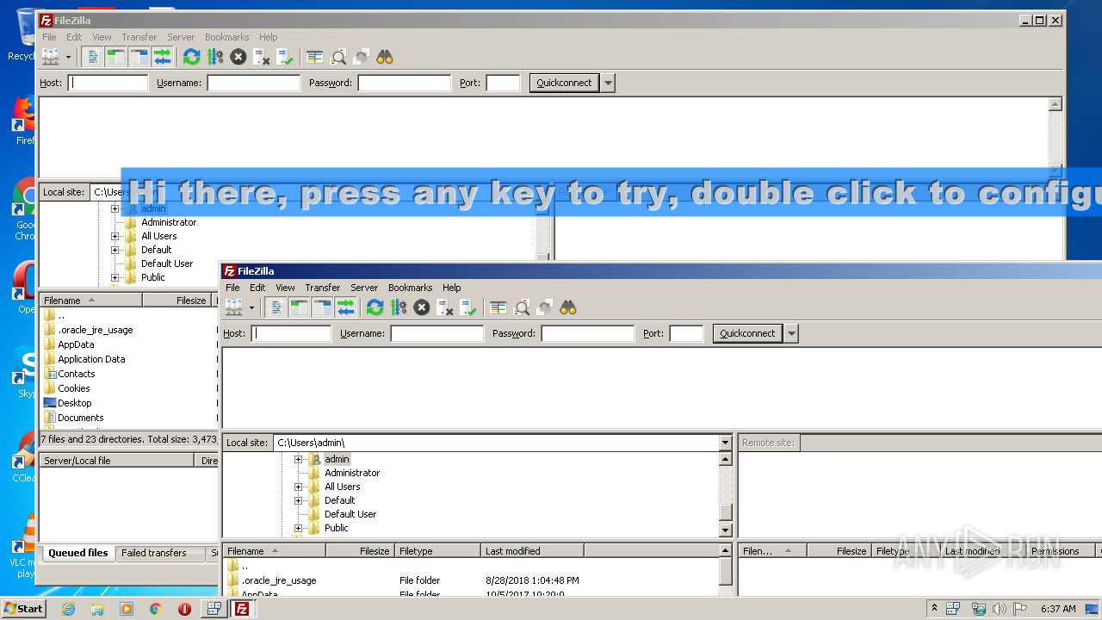Open View menu in back FileZilla window
The image size is (1102, 620).
102,37
